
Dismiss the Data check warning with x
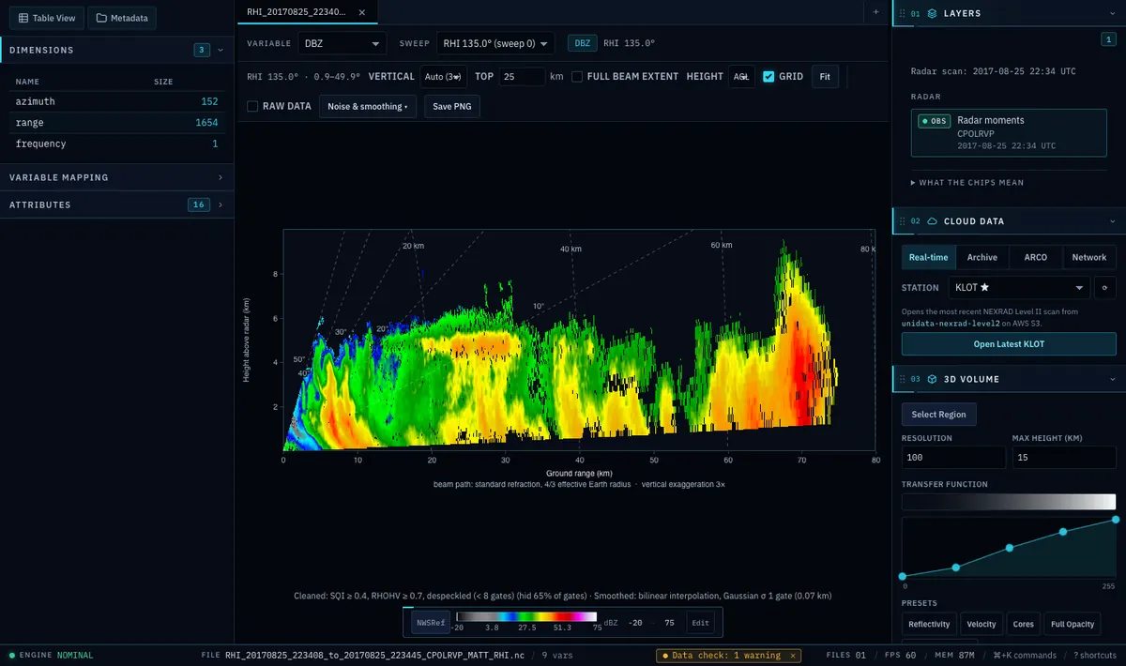click(792, 656)
